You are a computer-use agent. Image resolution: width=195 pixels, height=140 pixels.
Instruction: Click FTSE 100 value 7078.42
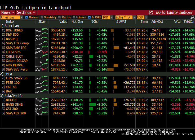click(x=59, y=83)
